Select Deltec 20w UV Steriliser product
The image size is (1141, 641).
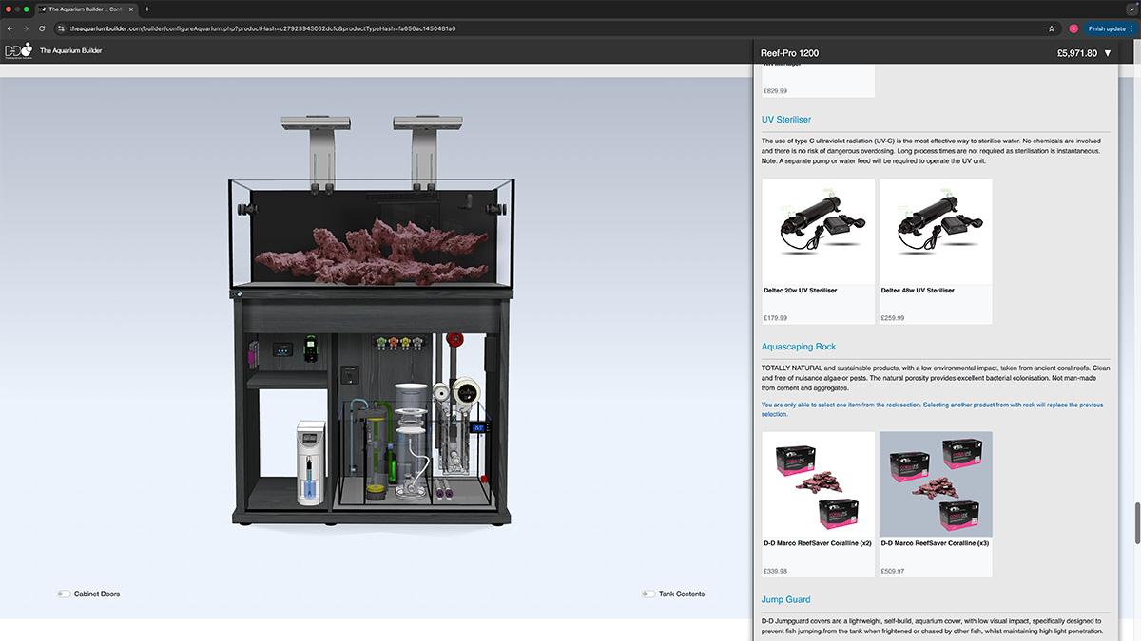819,251
